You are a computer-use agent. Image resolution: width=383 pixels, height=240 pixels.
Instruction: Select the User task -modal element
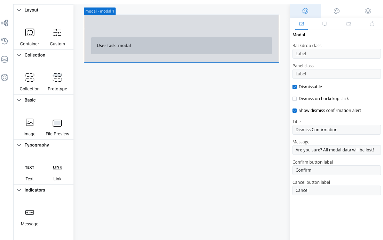click(181, 46)
